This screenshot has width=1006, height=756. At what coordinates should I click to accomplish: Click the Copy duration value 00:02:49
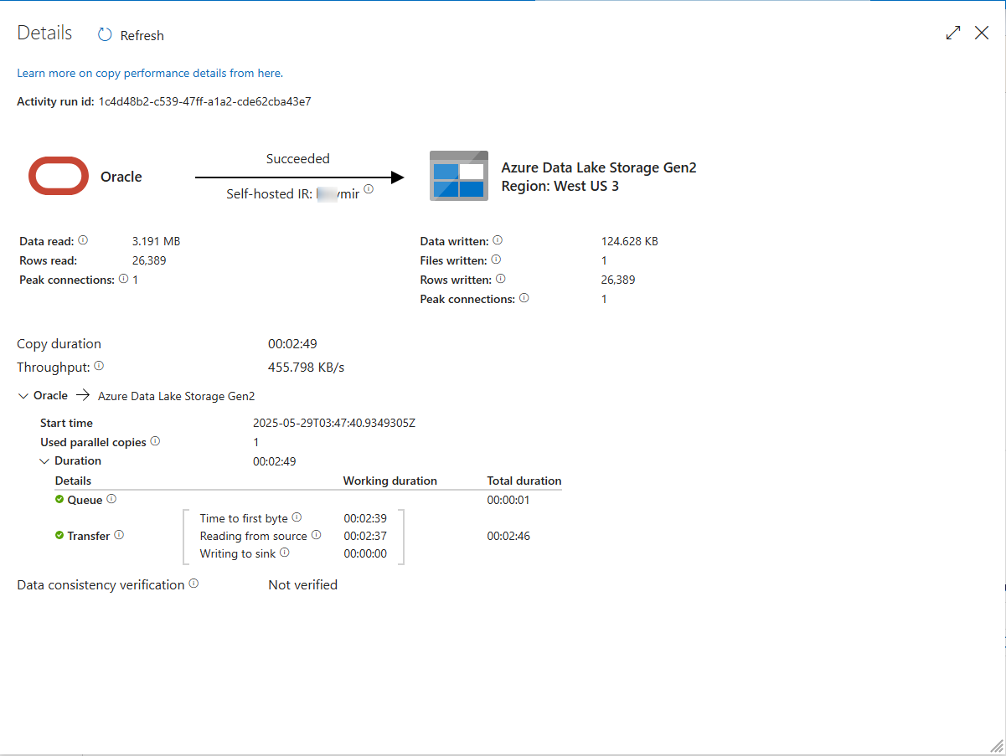[x=292, y=344]
